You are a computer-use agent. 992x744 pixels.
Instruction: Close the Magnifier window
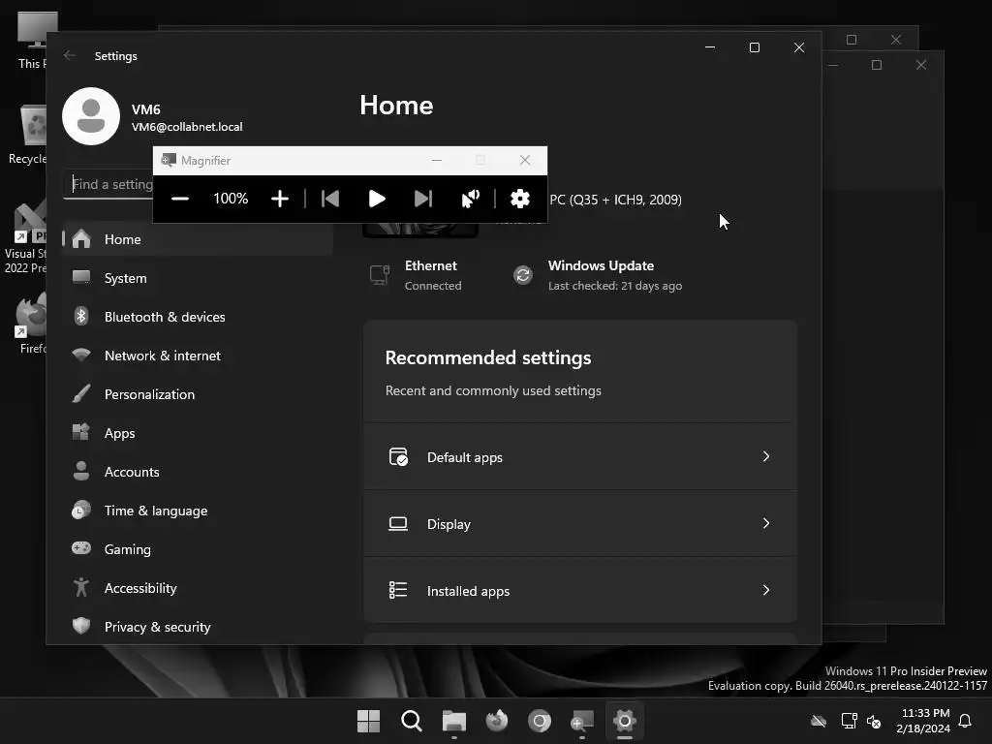(525, 160)
